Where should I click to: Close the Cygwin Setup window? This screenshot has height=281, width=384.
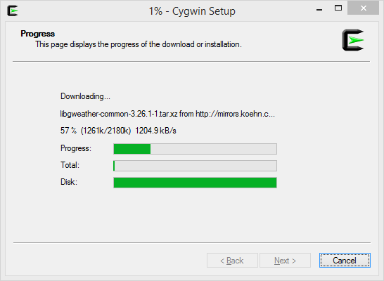click(363, 8)
